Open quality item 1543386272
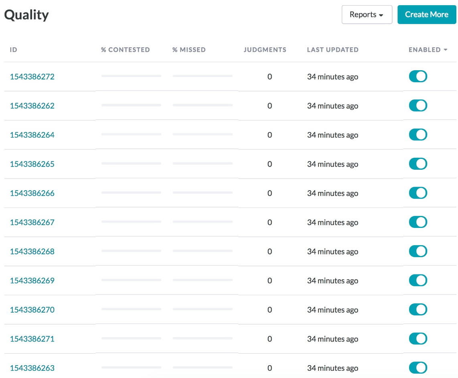 point(32,76)
